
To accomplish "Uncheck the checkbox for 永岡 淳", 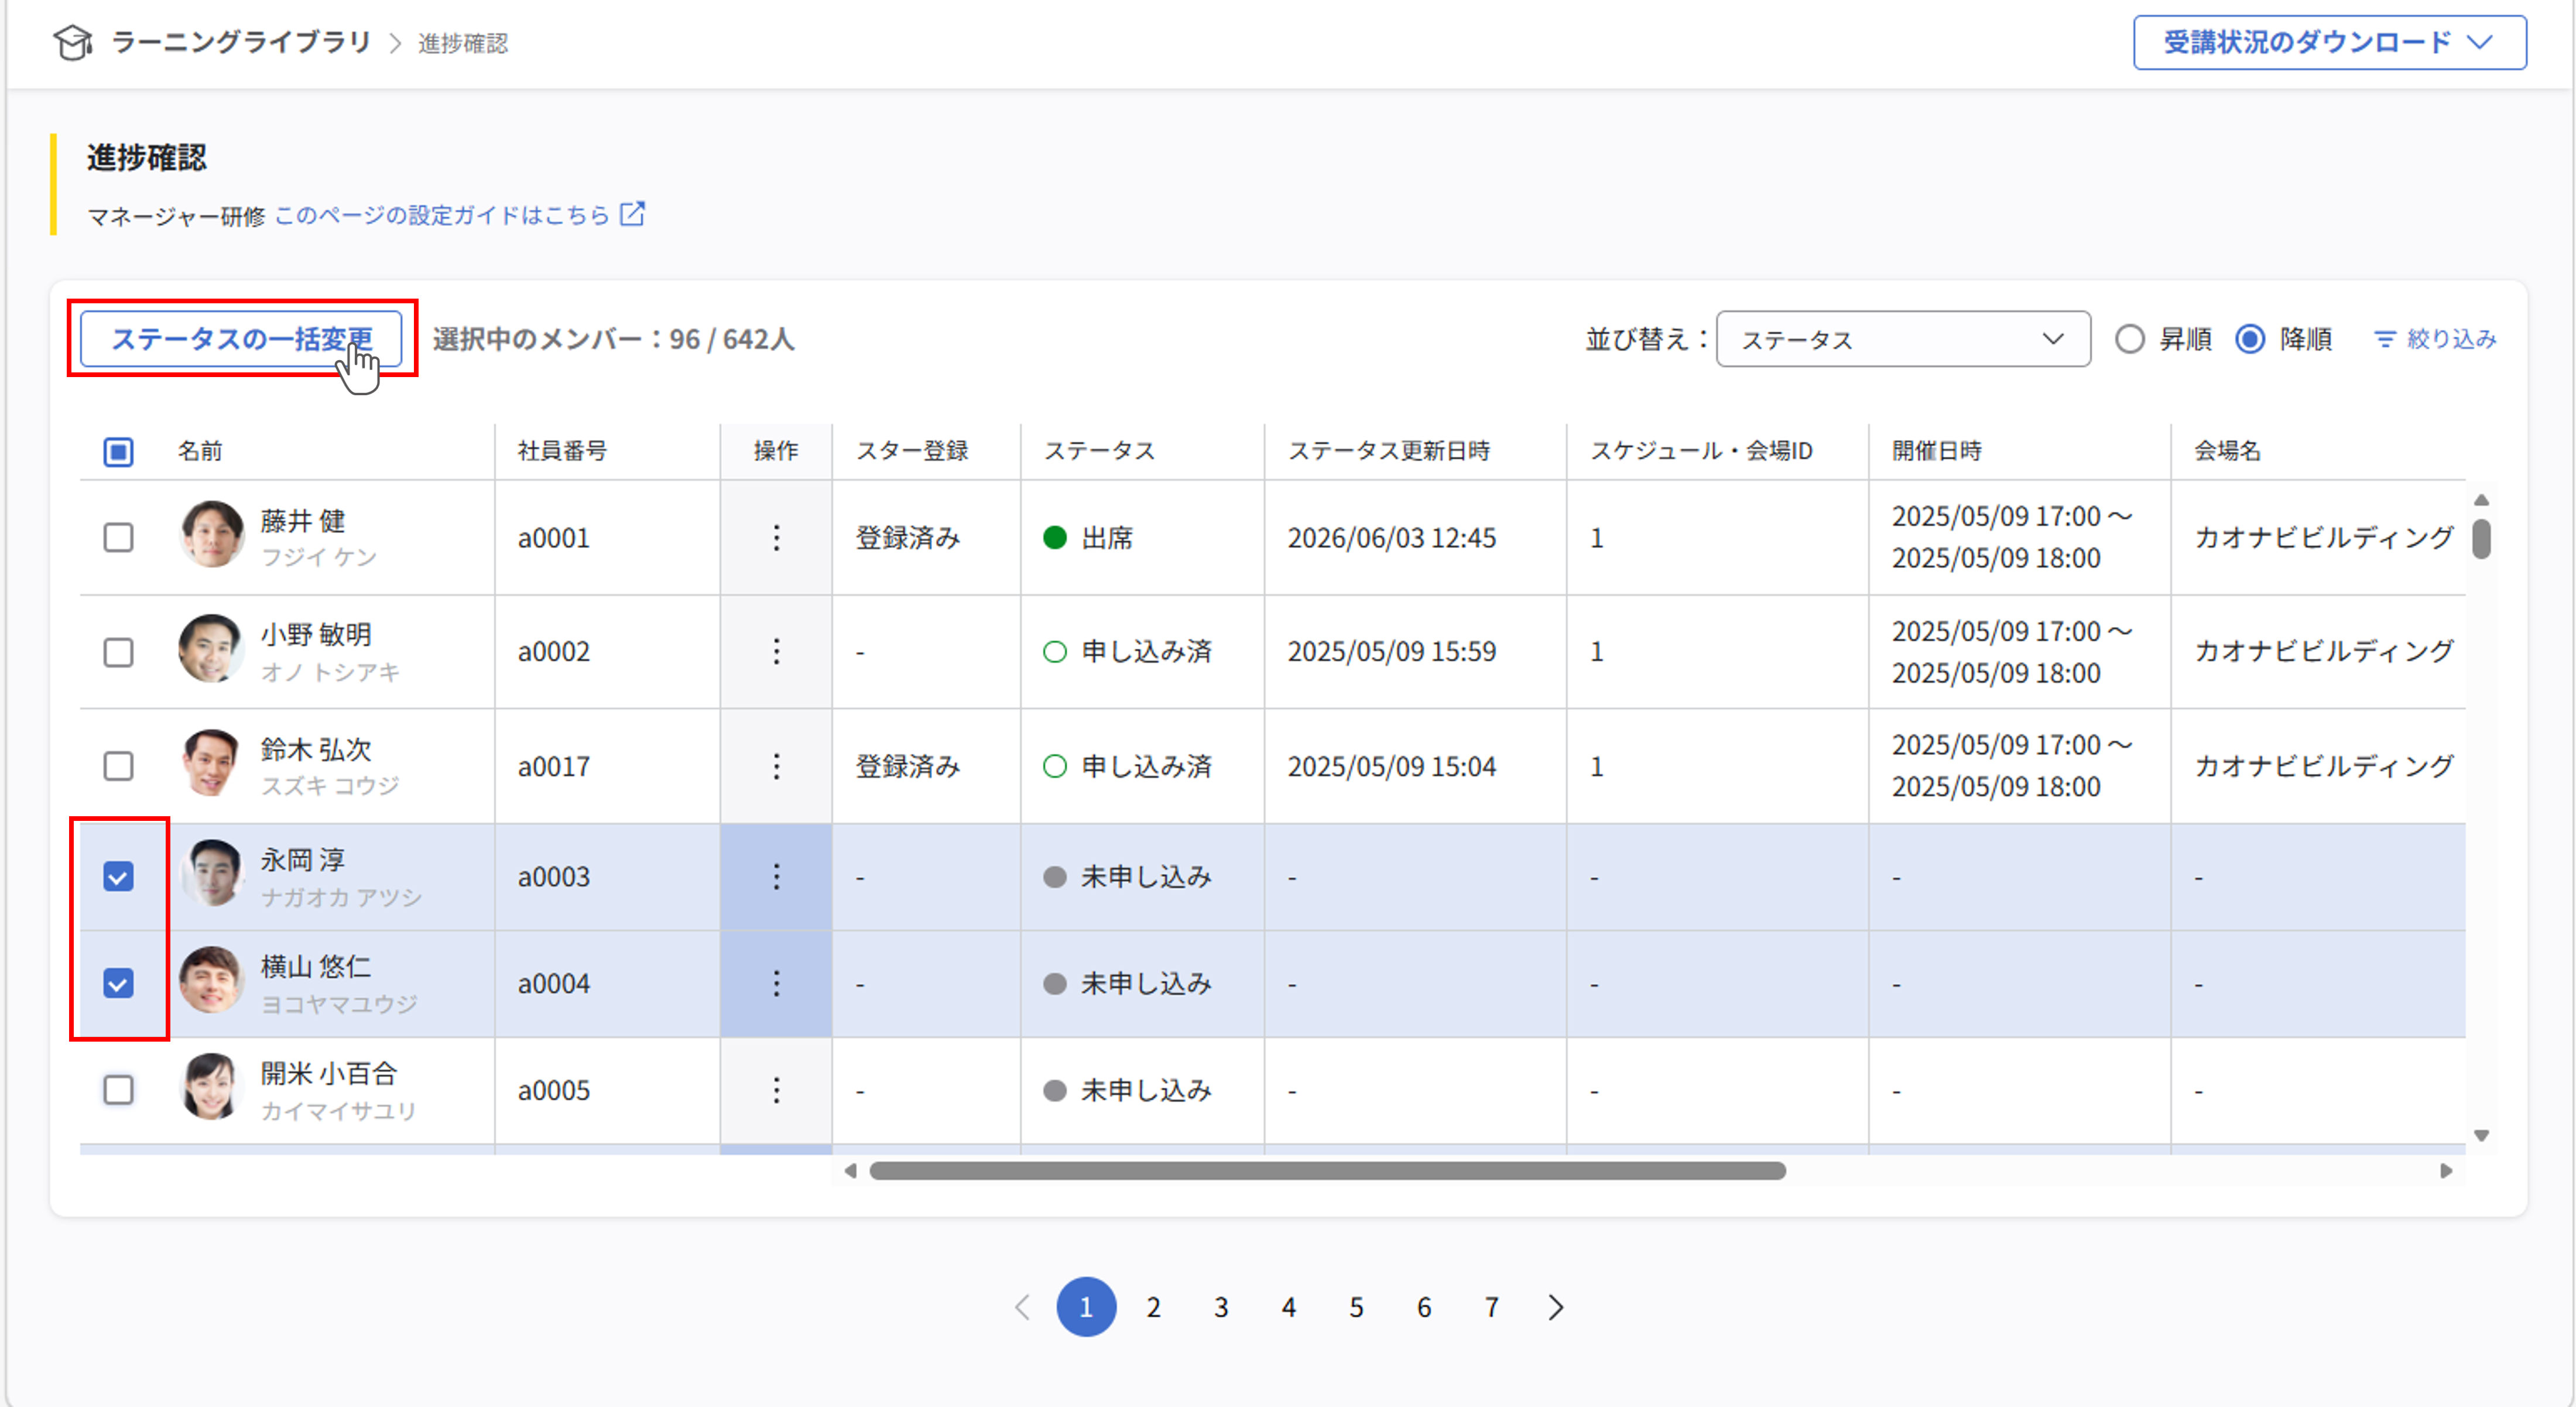I will point(118,877).
